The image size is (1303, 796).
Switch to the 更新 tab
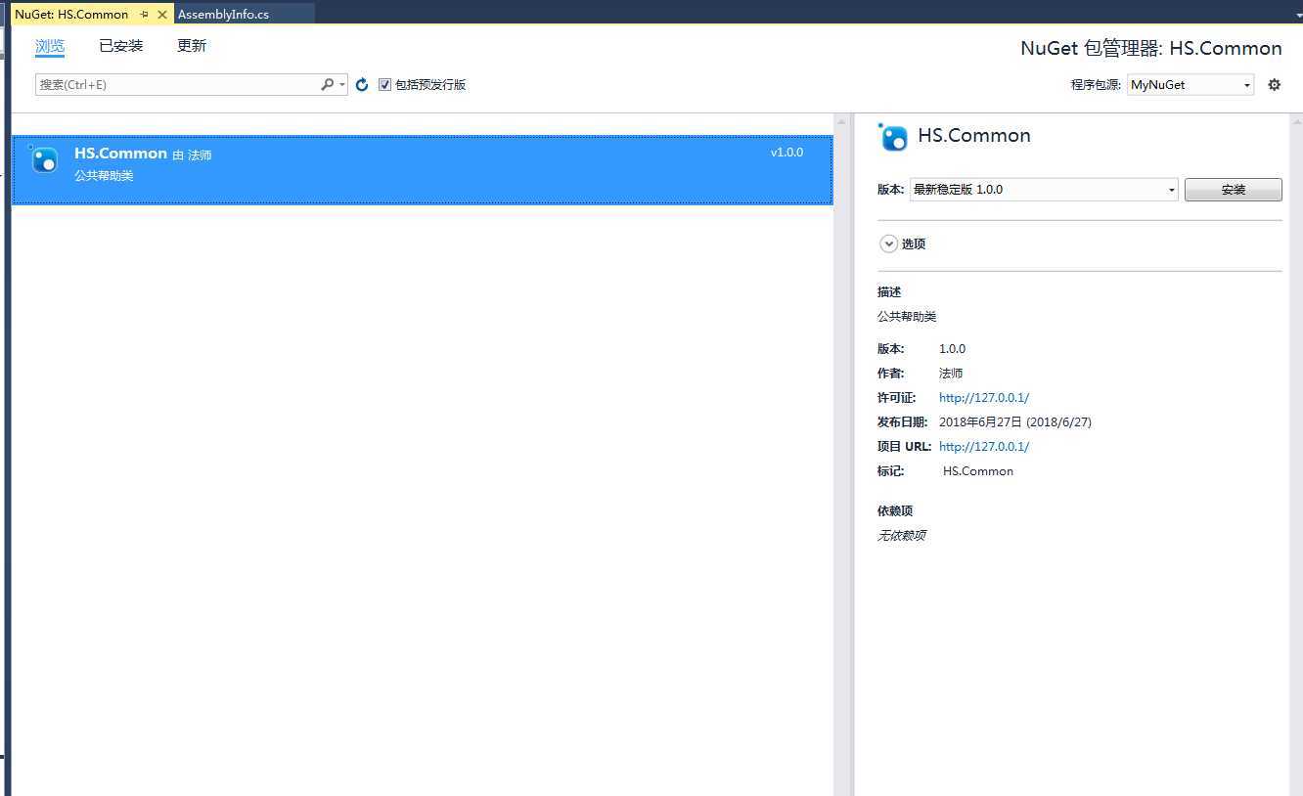(x=192, y=46)
